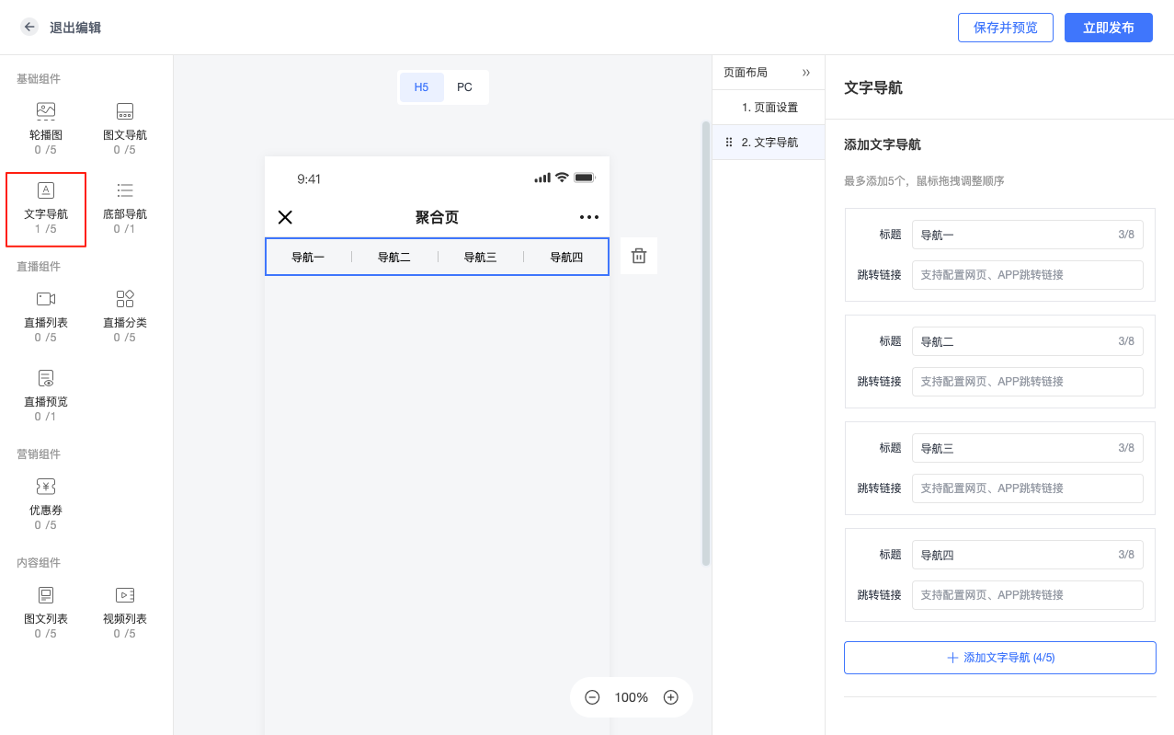Add a 直播预览 live preview component

[46, 395]
